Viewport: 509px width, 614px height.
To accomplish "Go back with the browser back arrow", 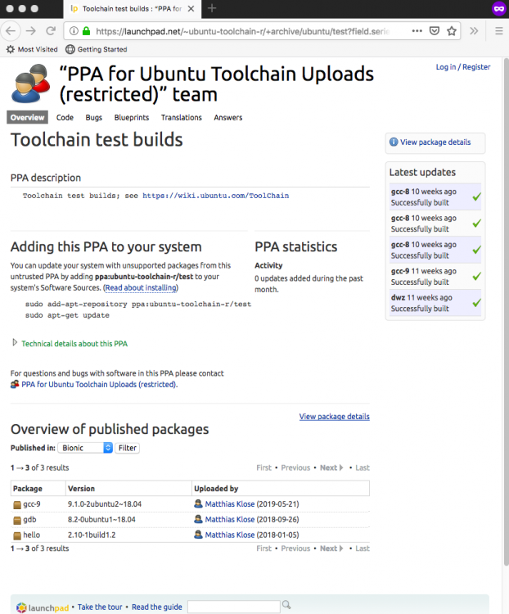I will pos(11,31).
